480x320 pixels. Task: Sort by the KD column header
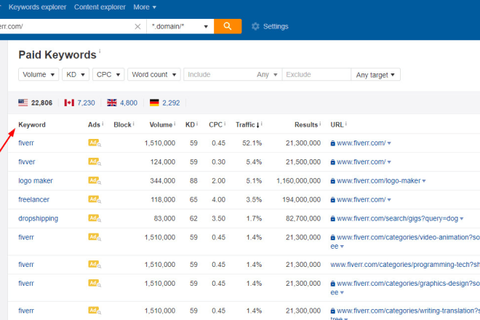[x=190, y=125]
